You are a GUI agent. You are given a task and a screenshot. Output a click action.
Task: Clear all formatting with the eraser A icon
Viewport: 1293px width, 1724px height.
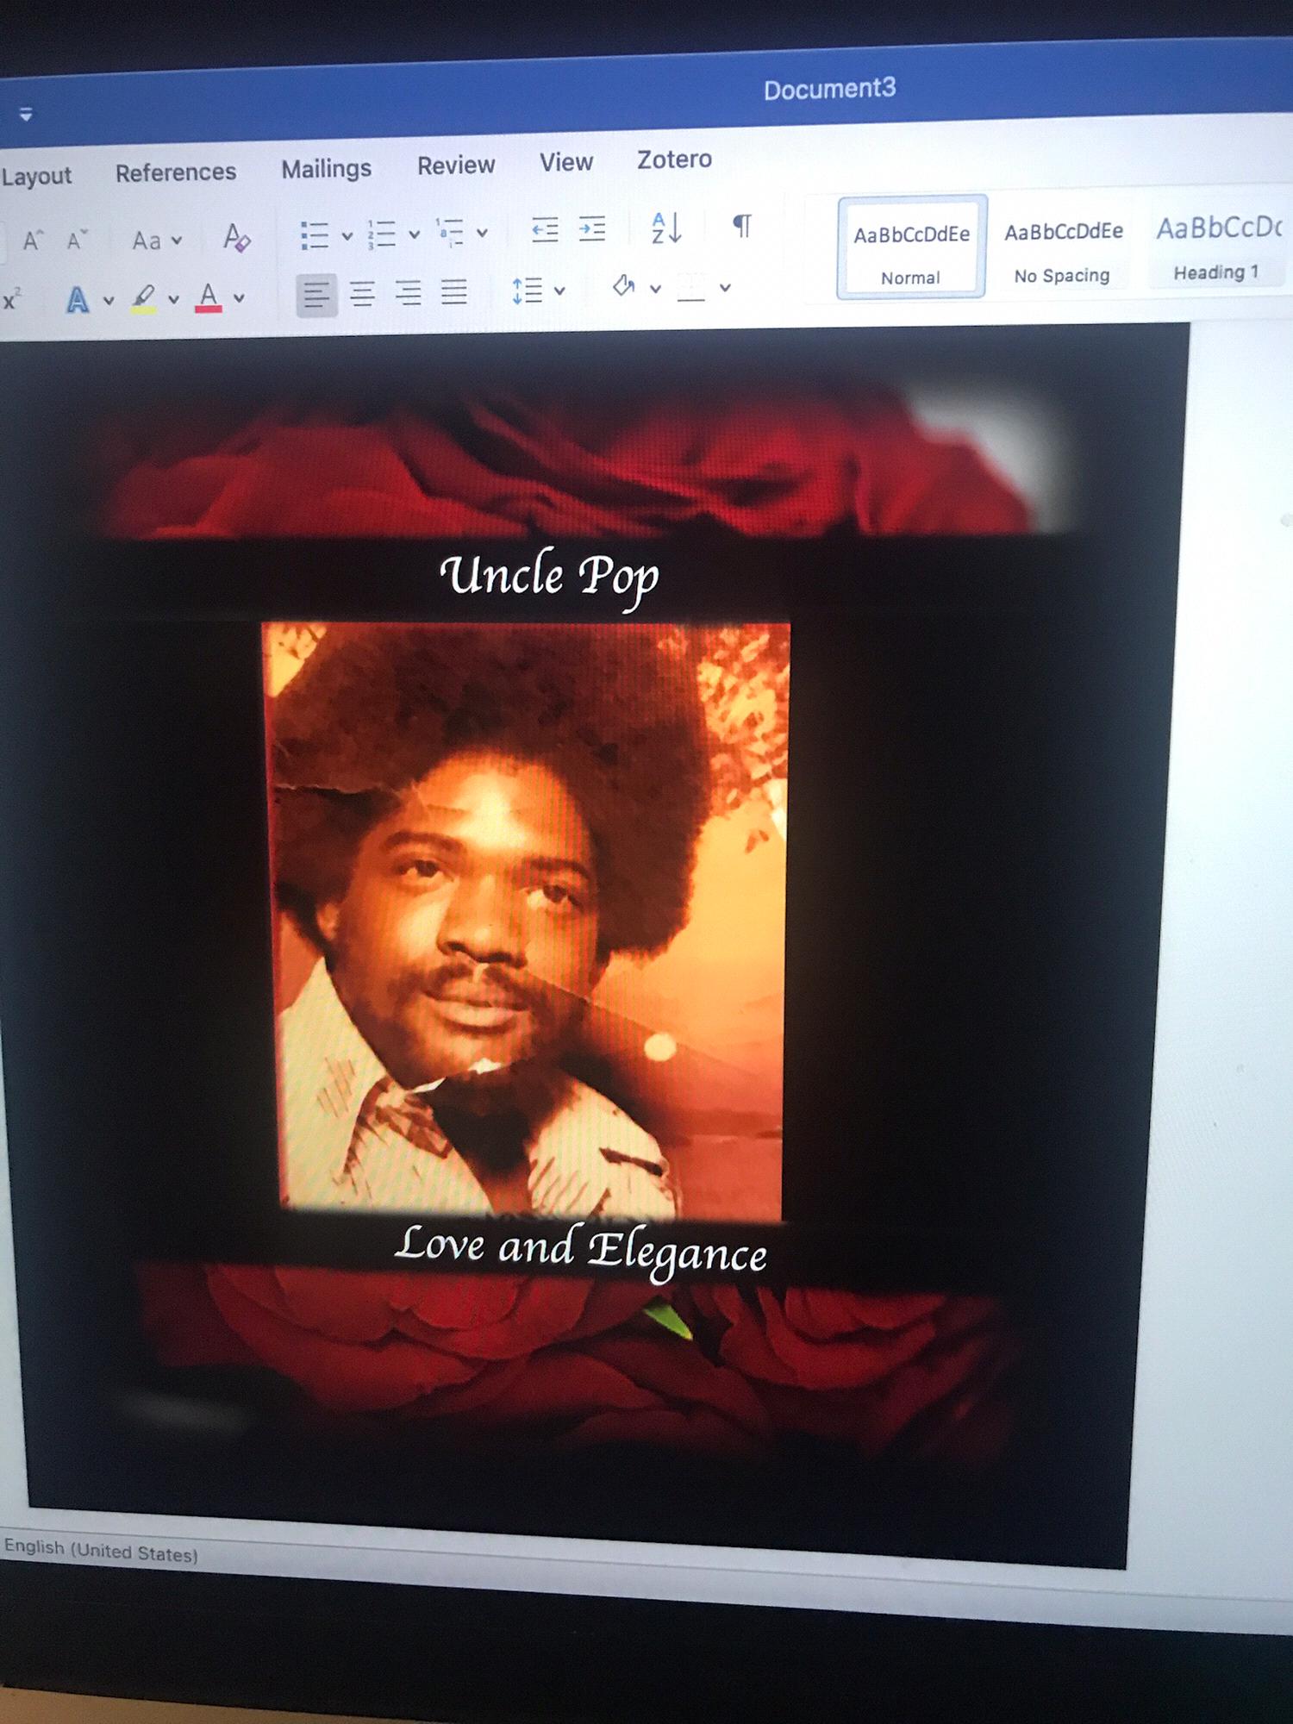tap(236, 237)
